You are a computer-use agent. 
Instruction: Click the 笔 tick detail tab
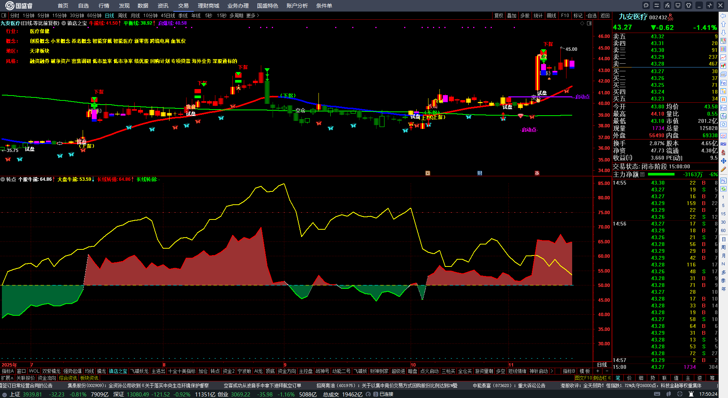(618, 378)
